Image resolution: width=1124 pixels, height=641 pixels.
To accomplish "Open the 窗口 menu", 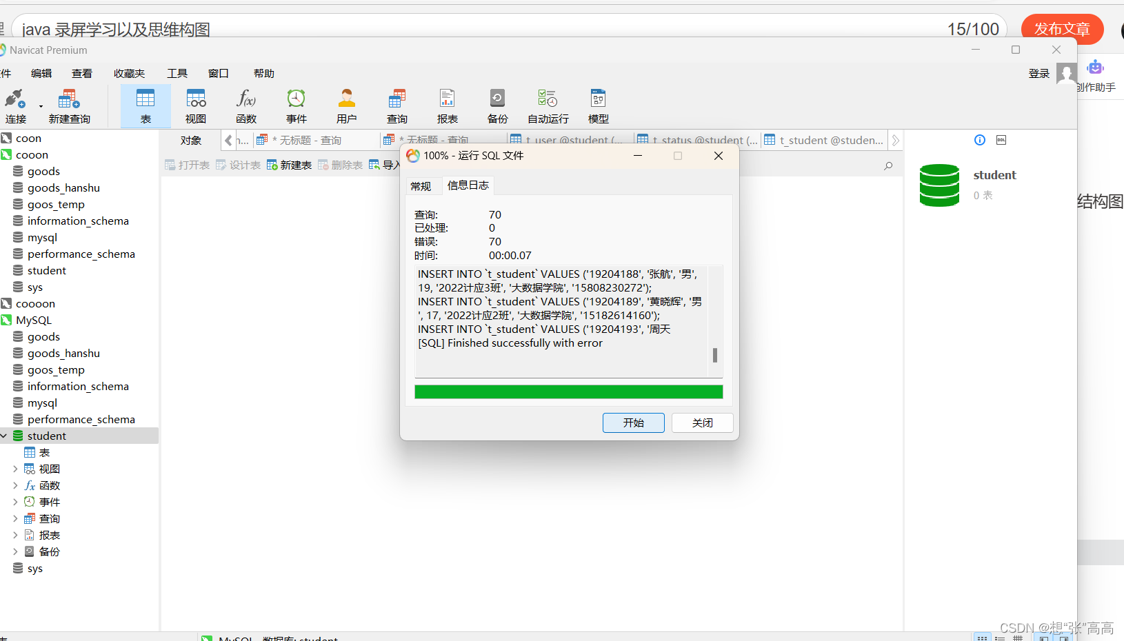I will pyautogui.click(x=219, y=73).
